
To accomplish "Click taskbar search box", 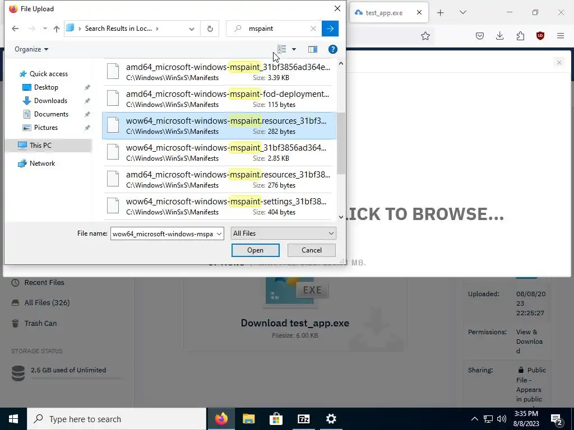I will pos(117,419).
